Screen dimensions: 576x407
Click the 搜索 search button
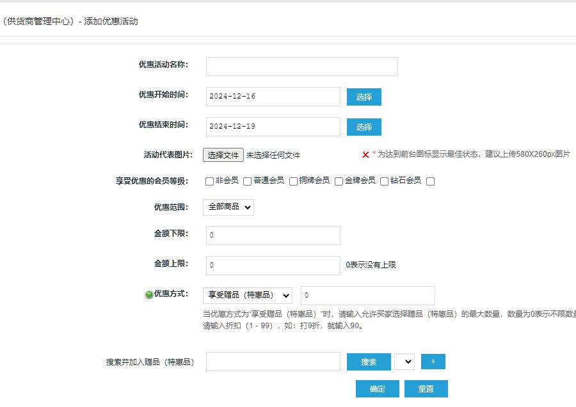368,361
